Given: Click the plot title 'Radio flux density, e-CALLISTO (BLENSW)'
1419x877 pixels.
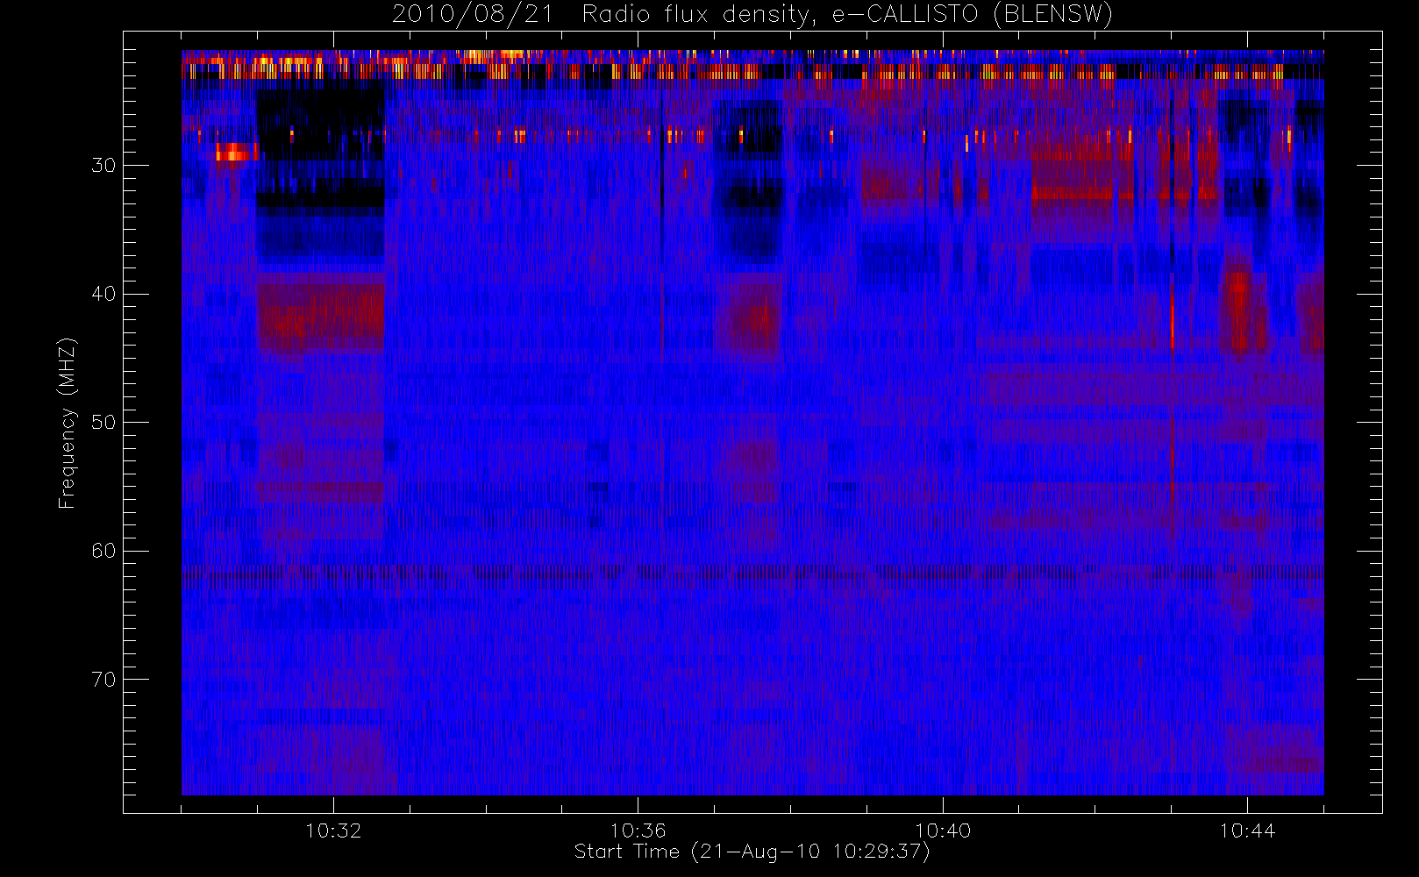Looking at the screenshot, I should pyautogui.click(x=847, y=15).
